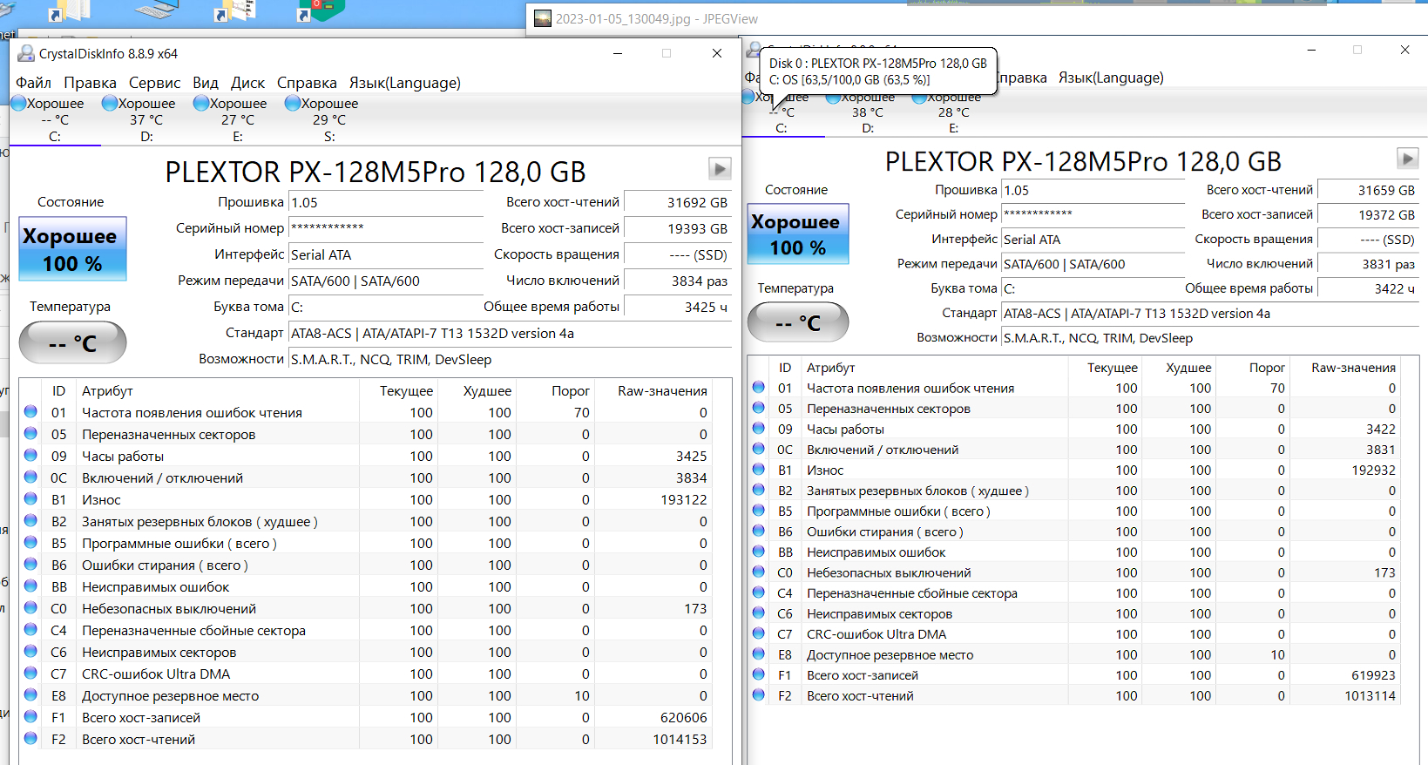Click the Serial ATA interface field in right window
Image resolution: width=1428 pixels, height=765 pixels.
pos(1093,240)
